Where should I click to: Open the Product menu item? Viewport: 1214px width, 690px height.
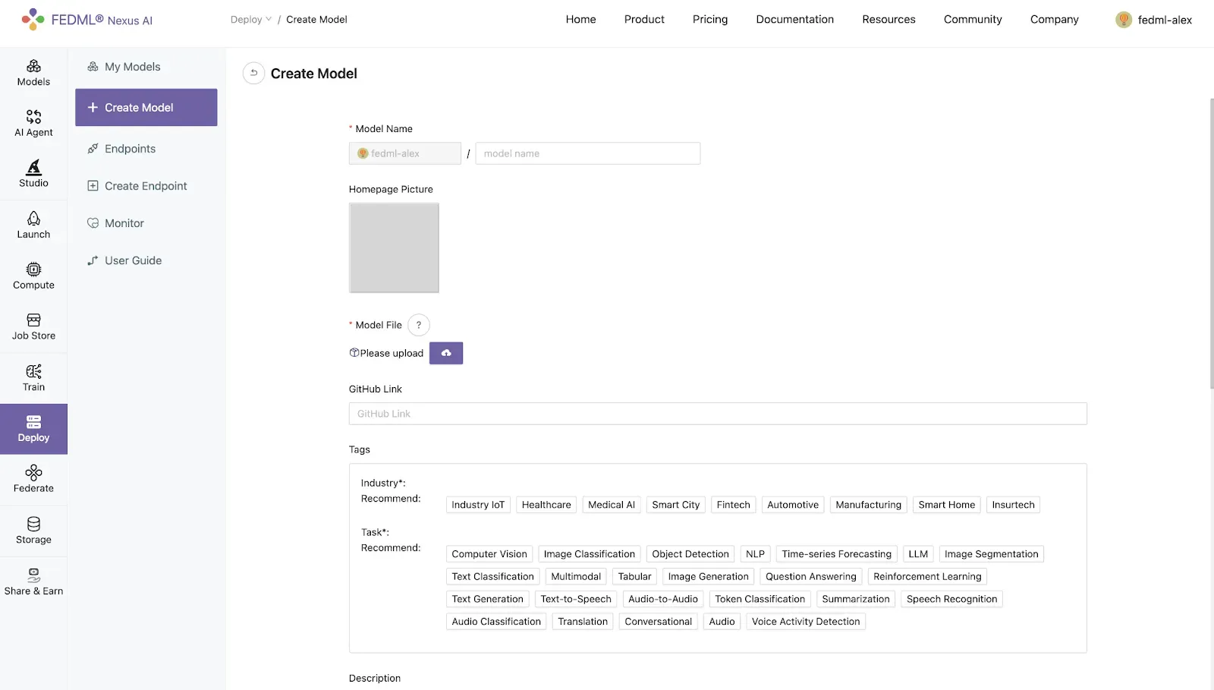[644, 20]
